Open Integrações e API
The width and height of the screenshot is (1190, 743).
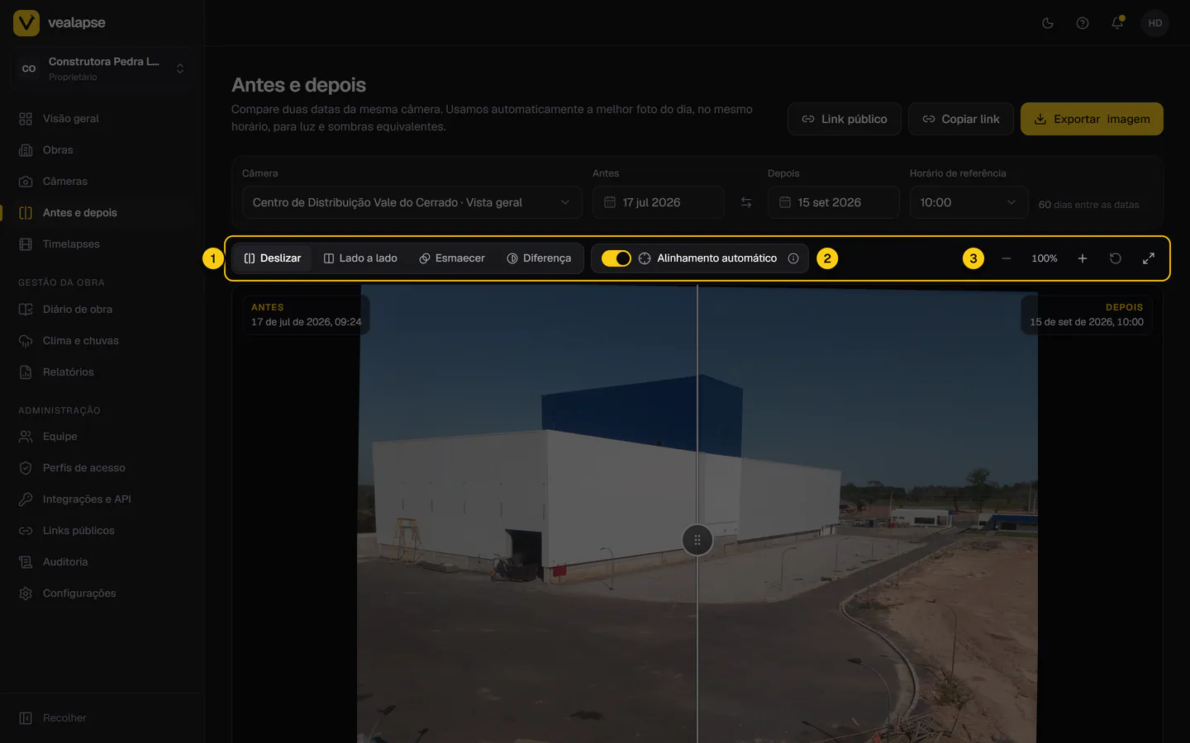pyautogui.click(x=102, y=499)
